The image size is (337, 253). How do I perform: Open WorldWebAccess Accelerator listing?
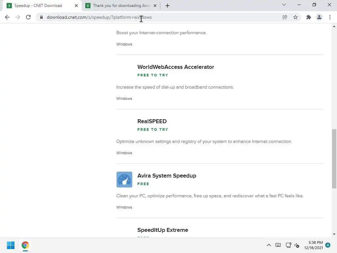click(x=176, y=67)
